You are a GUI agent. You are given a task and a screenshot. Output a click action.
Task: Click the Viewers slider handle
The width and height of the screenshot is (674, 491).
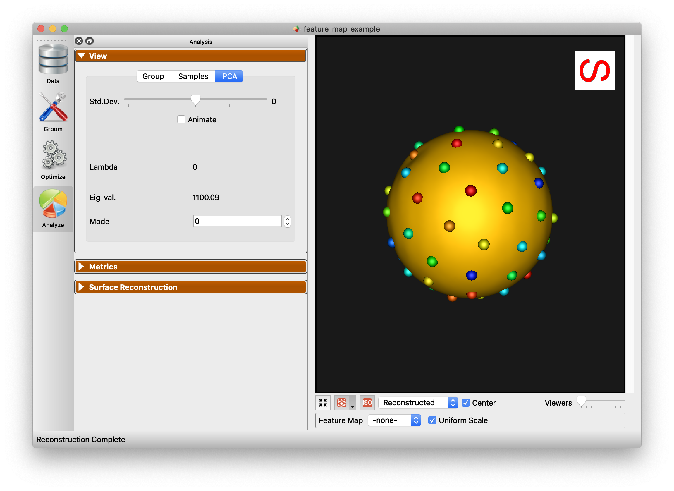click(581, 401)
